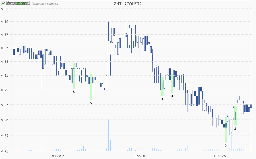Click candlestick pattern marker number 4
256x159 pixels.
click(x=162, y=99)
